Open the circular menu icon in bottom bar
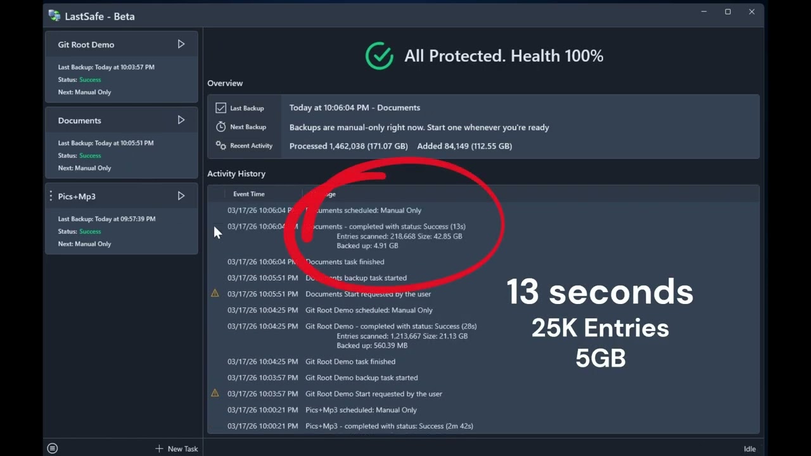The width and height of the screenshot is (811, 456). [x=53, y=448]
